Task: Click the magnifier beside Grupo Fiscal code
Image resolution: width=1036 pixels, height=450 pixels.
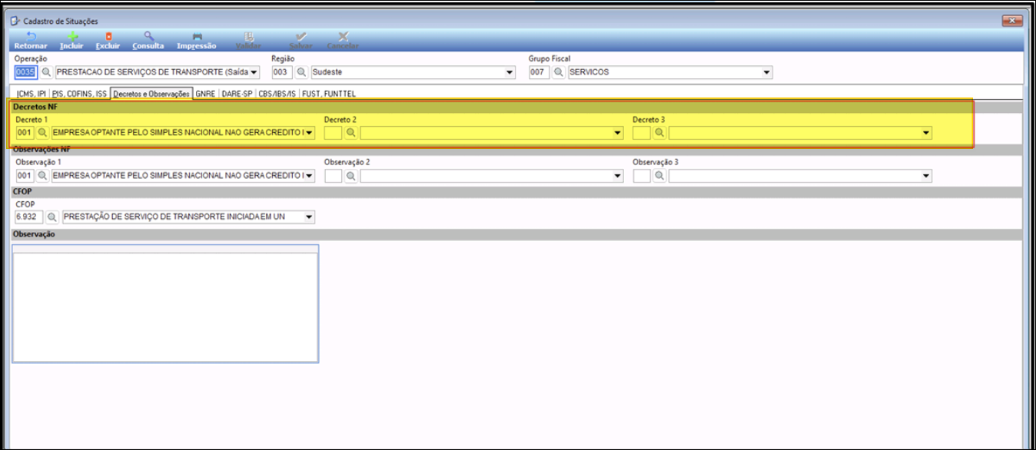Action: tap(559, 72)
